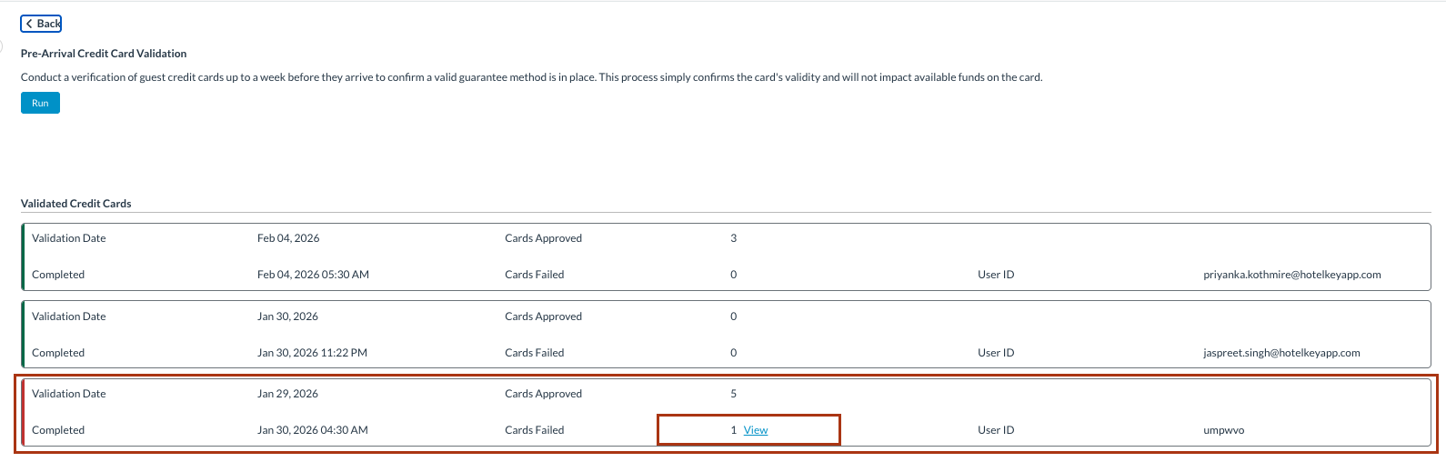Click the Cards Failed label in the Jan 29 record
The width and height of the screenshot is (1446, 472).
(x=534, y=430)
